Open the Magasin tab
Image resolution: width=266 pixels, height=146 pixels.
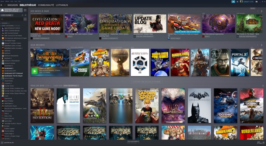click(13, 5)
